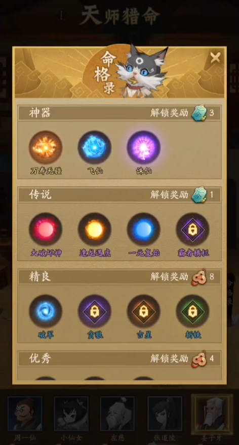The width and height of the screenshot is (239, 445).
Task: Click the locked 吉星 icon
Action: tap(143, 311)
